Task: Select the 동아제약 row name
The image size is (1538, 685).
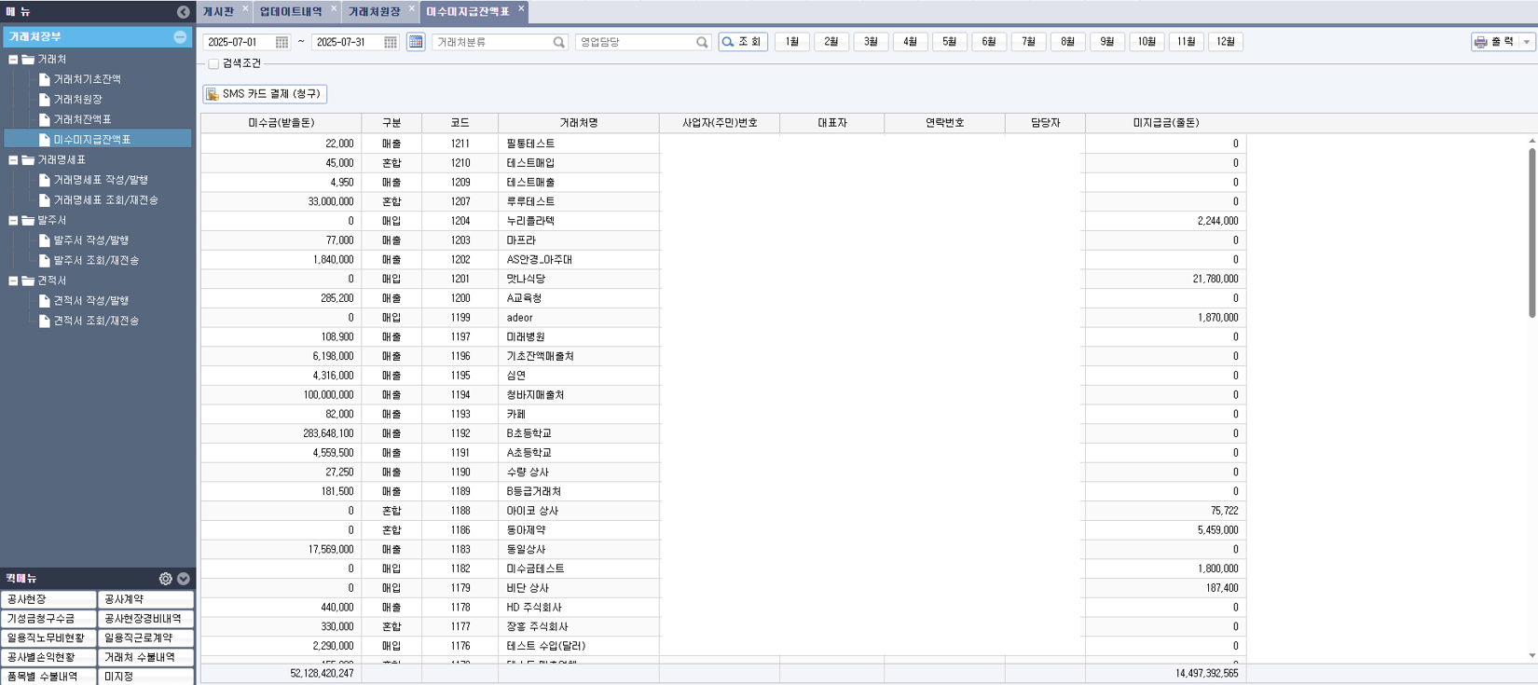Action: 526,530
